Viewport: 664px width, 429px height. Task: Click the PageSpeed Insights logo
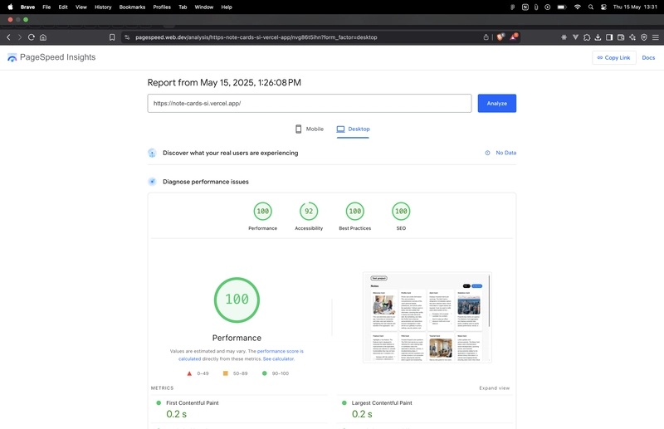51,57
